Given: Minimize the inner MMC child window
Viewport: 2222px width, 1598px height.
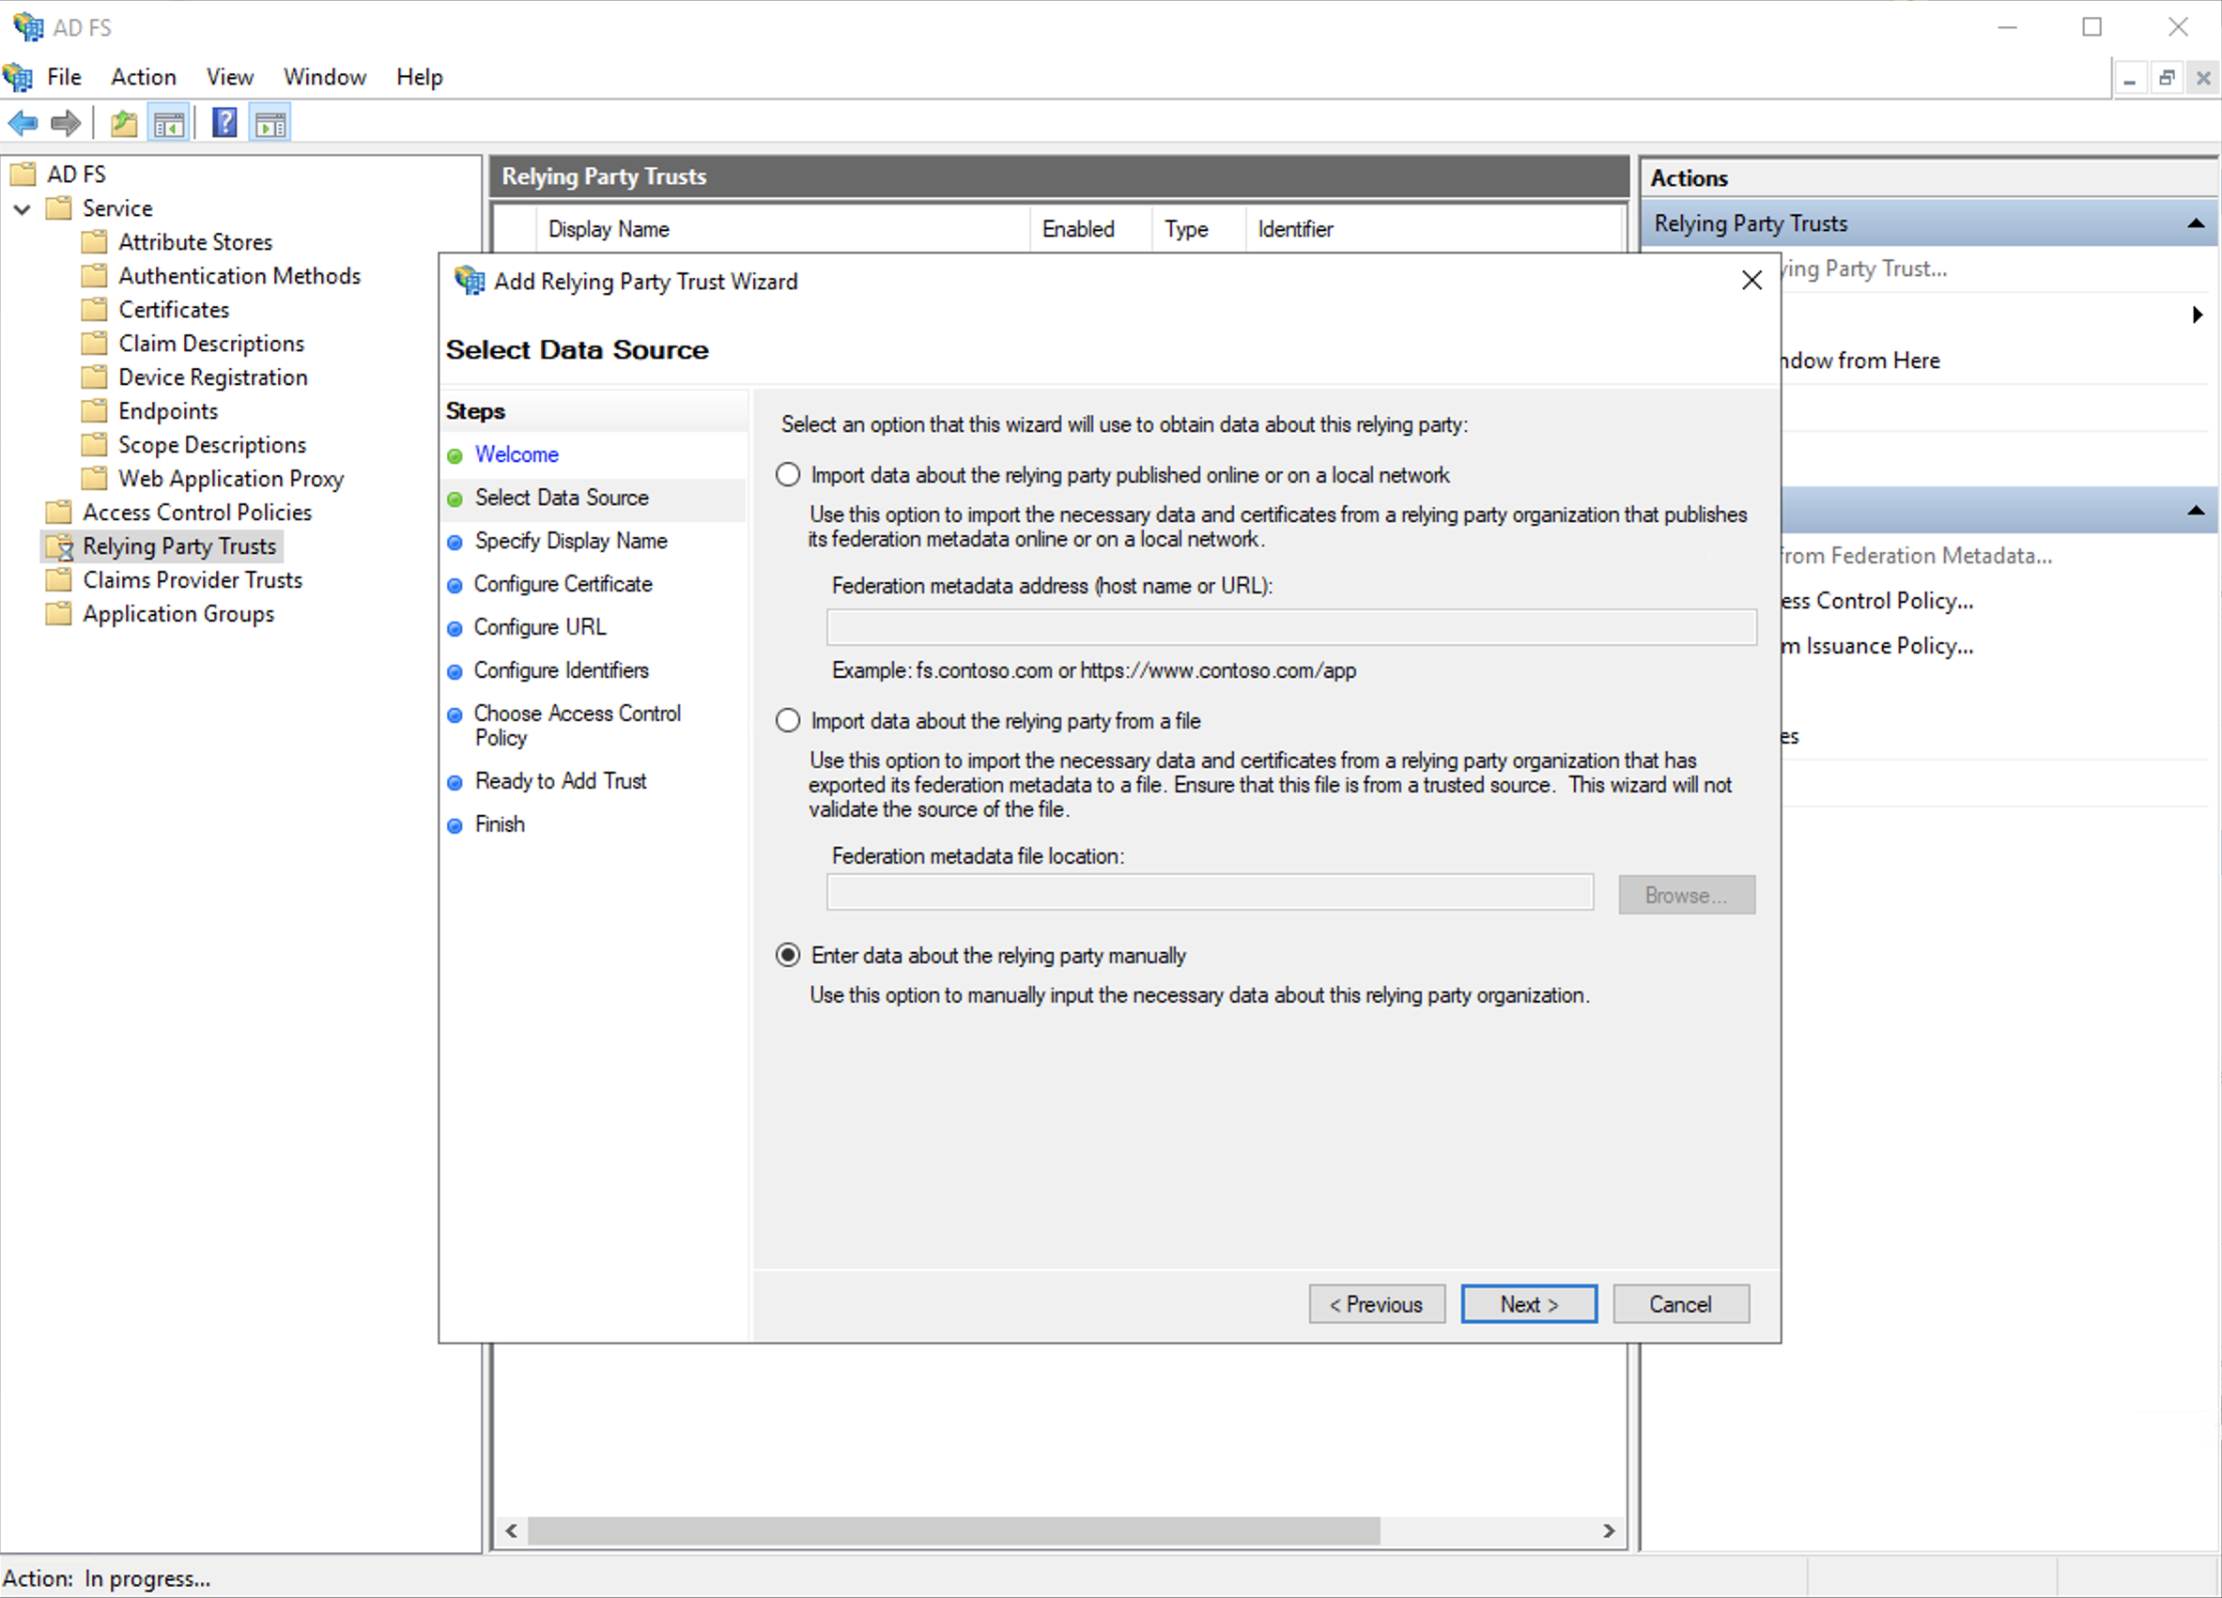Looking at the screenshot, I should tap(2129, 77).
